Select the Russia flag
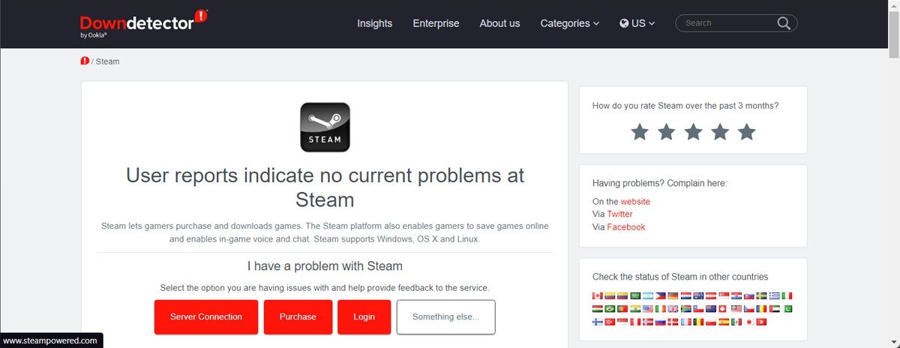 click(x=661, y=322)
